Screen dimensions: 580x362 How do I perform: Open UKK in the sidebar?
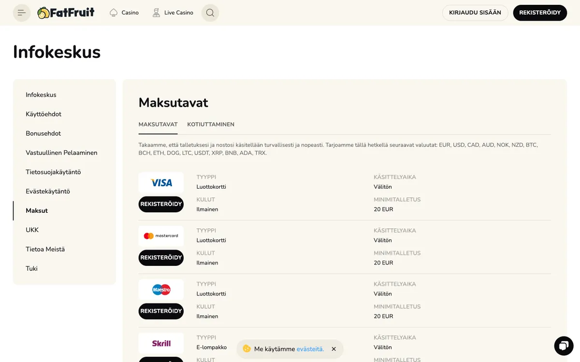click(32, 230)
